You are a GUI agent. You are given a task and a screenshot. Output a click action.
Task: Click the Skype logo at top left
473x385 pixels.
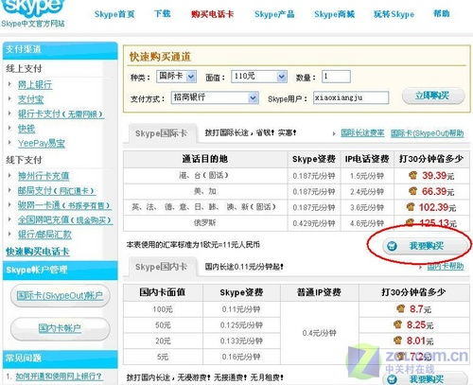click(33, 8)
